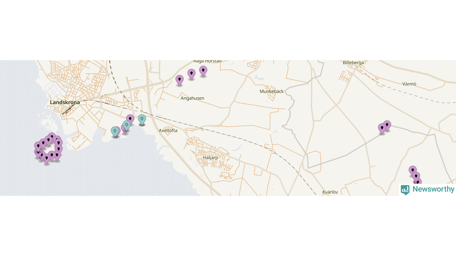The height and width of the screenshot is (256, 456).
Task: Click the leftmost teal marker by the coast
Action: pos(115,132)
